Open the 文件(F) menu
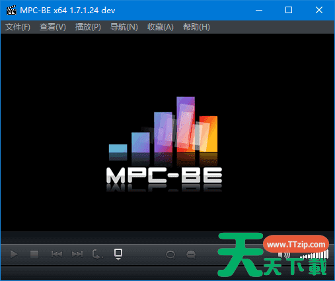335x281 pixels. coord(18,27)
